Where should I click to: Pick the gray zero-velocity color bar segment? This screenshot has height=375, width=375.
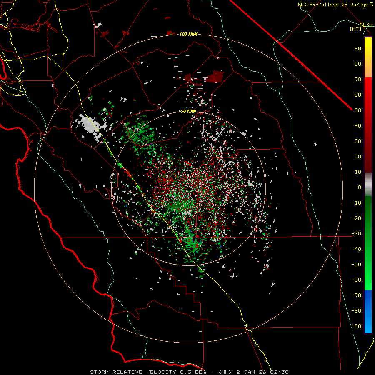[x=368, y=185]
